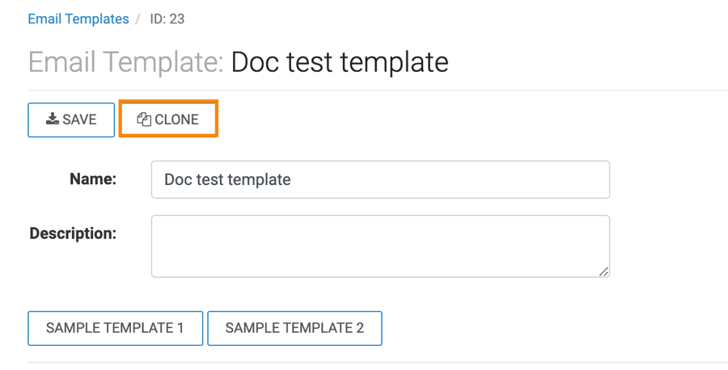Click the gray Email Template: heading prefix

click(126, 62)
